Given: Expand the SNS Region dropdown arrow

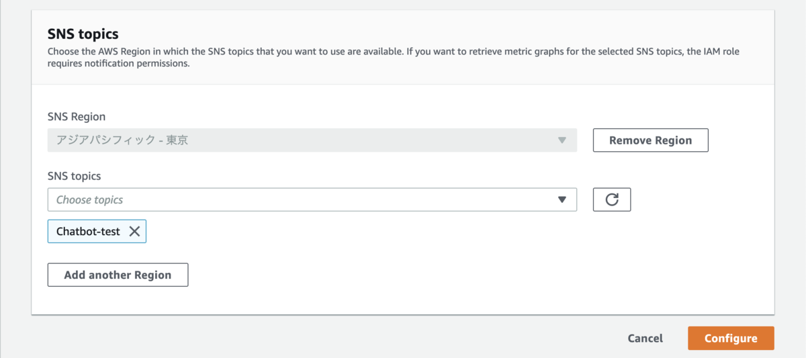Looking at the screenshot, I should [x=562, y=140].
